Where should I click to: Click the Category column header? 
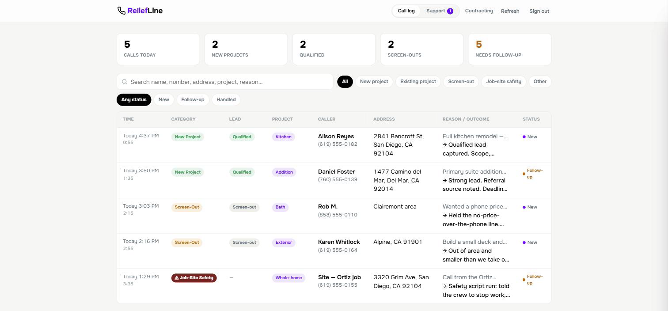coord(183,119)
